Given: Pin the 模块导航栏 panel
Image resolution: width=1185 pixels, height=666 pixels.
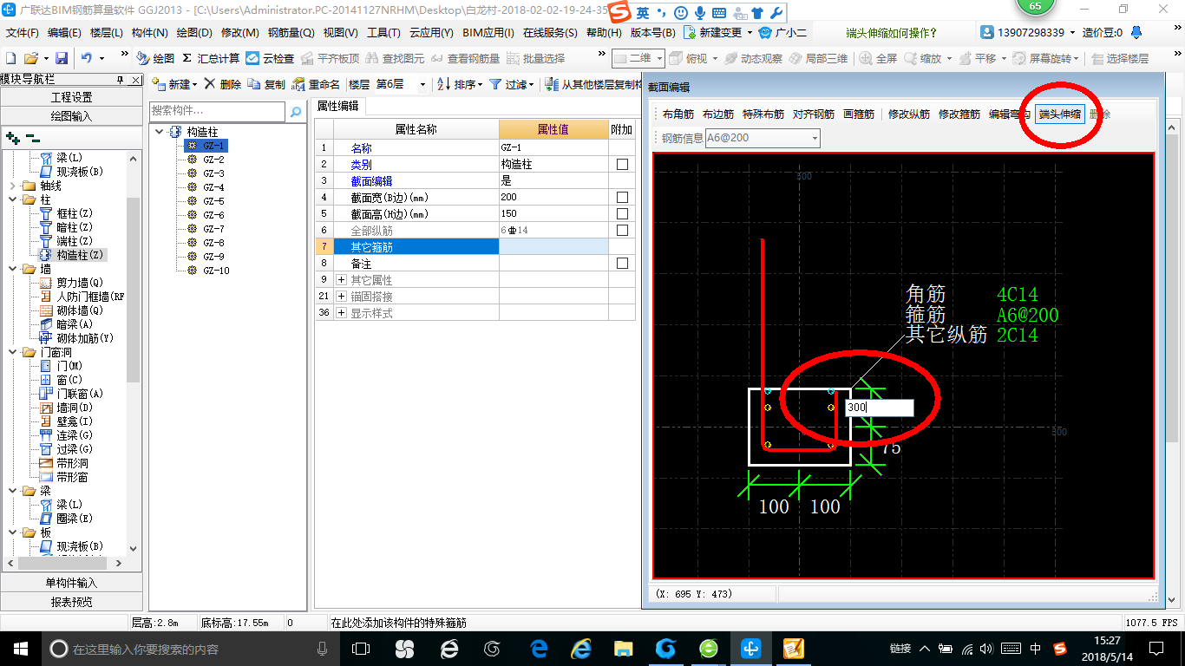Looking at the screenshot, I should 121,80.
